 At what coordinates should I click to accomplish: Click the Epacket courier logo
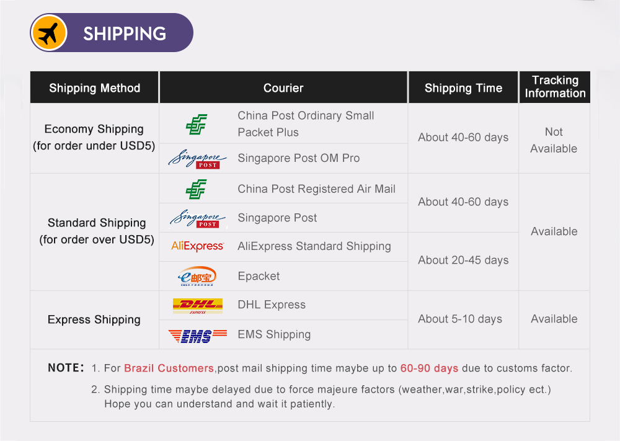(x=197, y=276)
